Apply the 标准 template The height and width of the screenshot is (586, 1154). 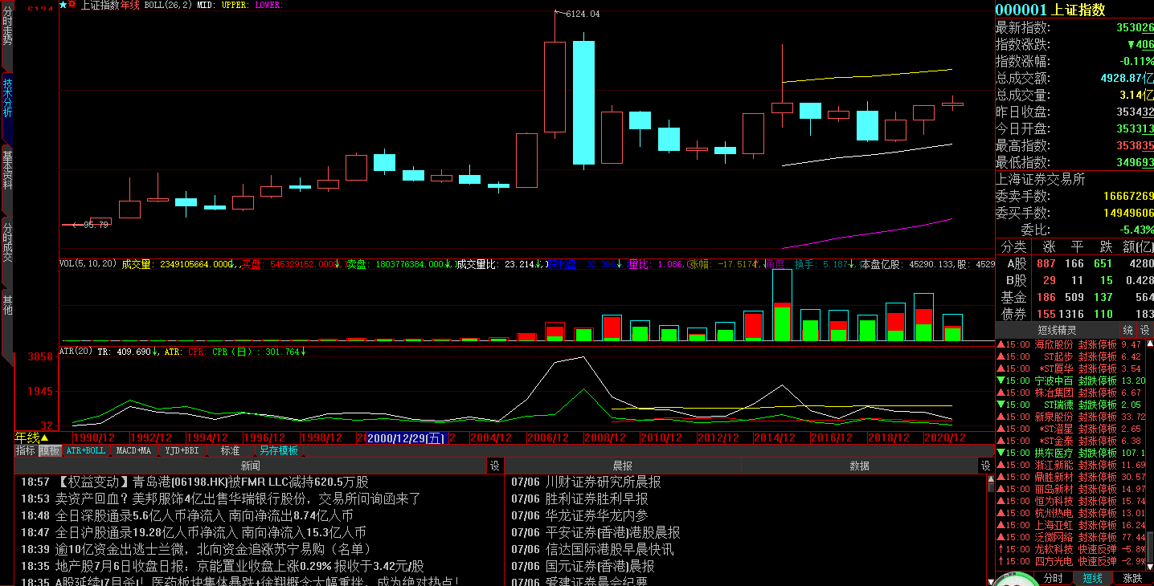[230, 451]
